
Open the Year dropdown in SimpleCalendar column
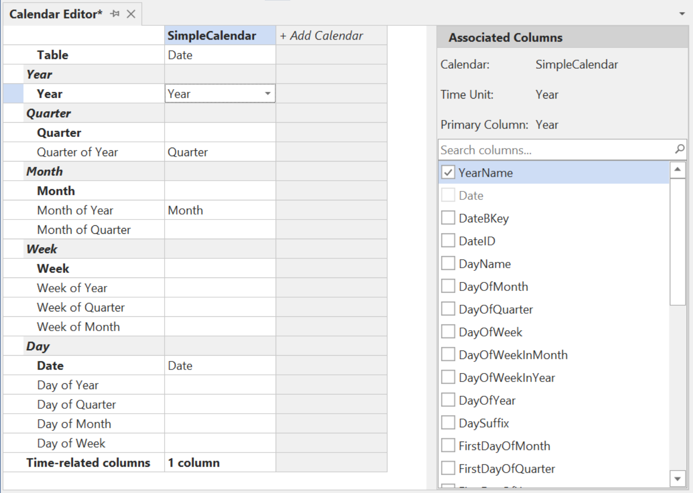click(x=268, y=93)
